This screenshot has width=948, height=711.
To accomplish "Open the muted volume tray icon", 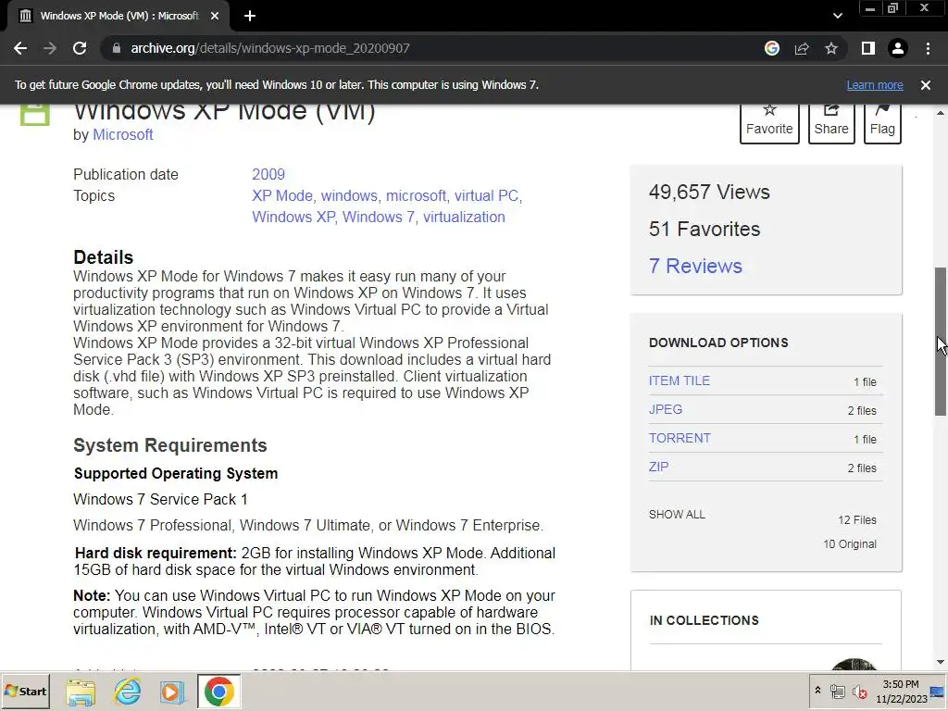I will coord(859,692).
